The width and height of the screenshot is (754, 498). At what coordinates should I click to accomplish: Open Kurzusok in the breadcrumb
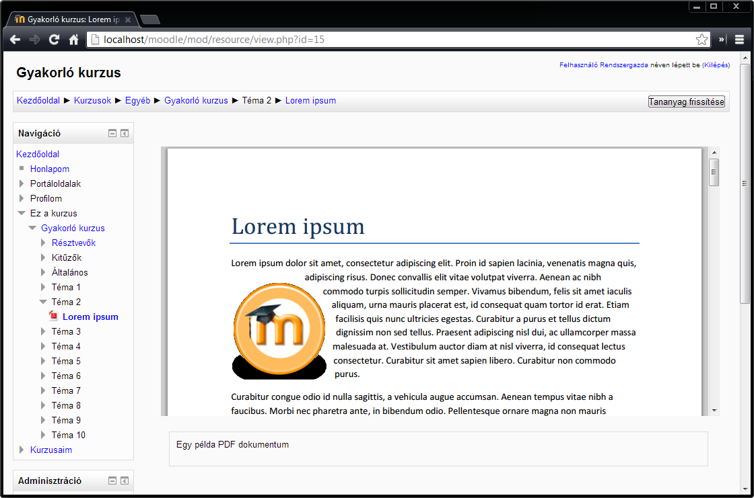click(92, 101)
